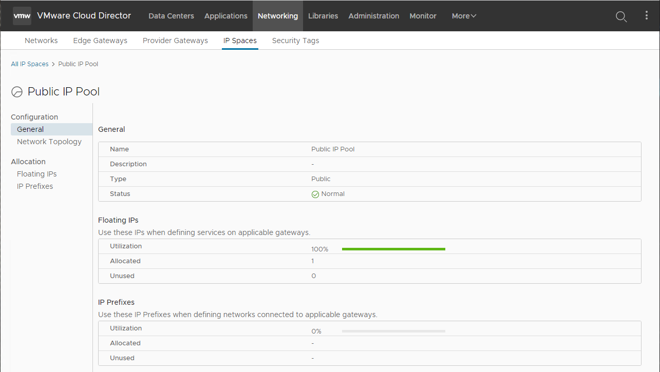Follow the All IP Spaces breadcrumb link
This screenshot has width=660, height=372.
point(30,64)
